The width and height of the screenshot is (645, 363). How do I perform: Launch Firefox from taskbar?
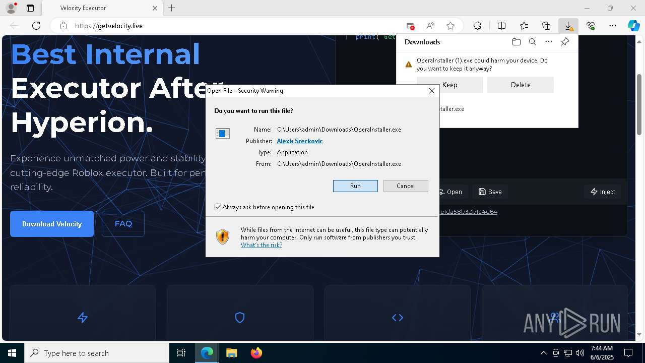(x=256, y=353)
